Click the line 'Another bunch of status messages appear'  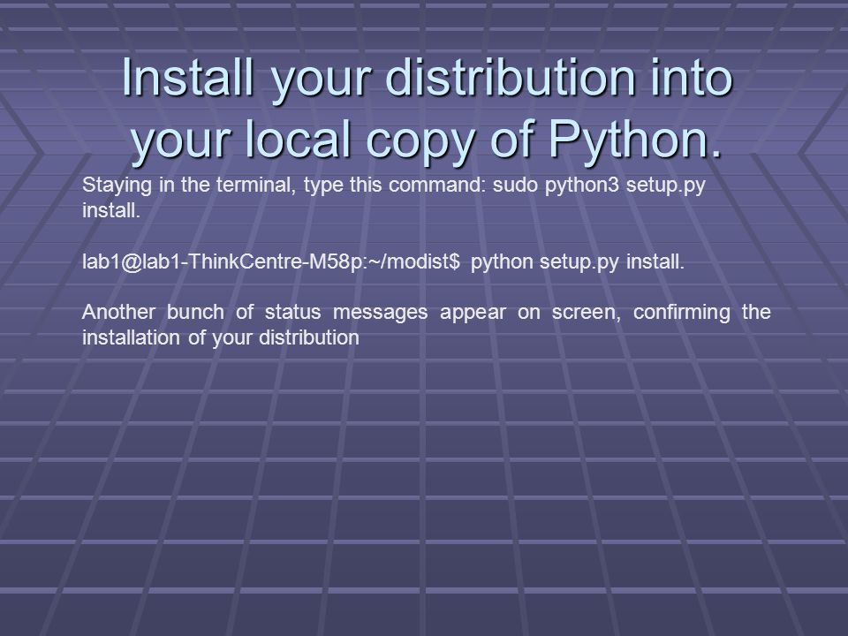click(x=426, y=312)
